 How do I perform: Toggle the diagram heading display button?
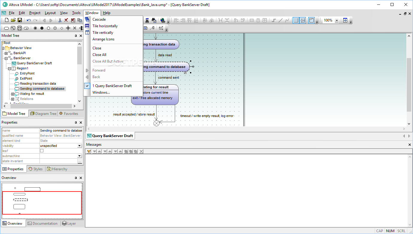[312, 20]
